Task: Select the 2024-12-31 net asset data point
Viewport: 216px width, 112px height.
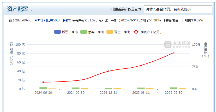Action: click(x=108, y=71)
